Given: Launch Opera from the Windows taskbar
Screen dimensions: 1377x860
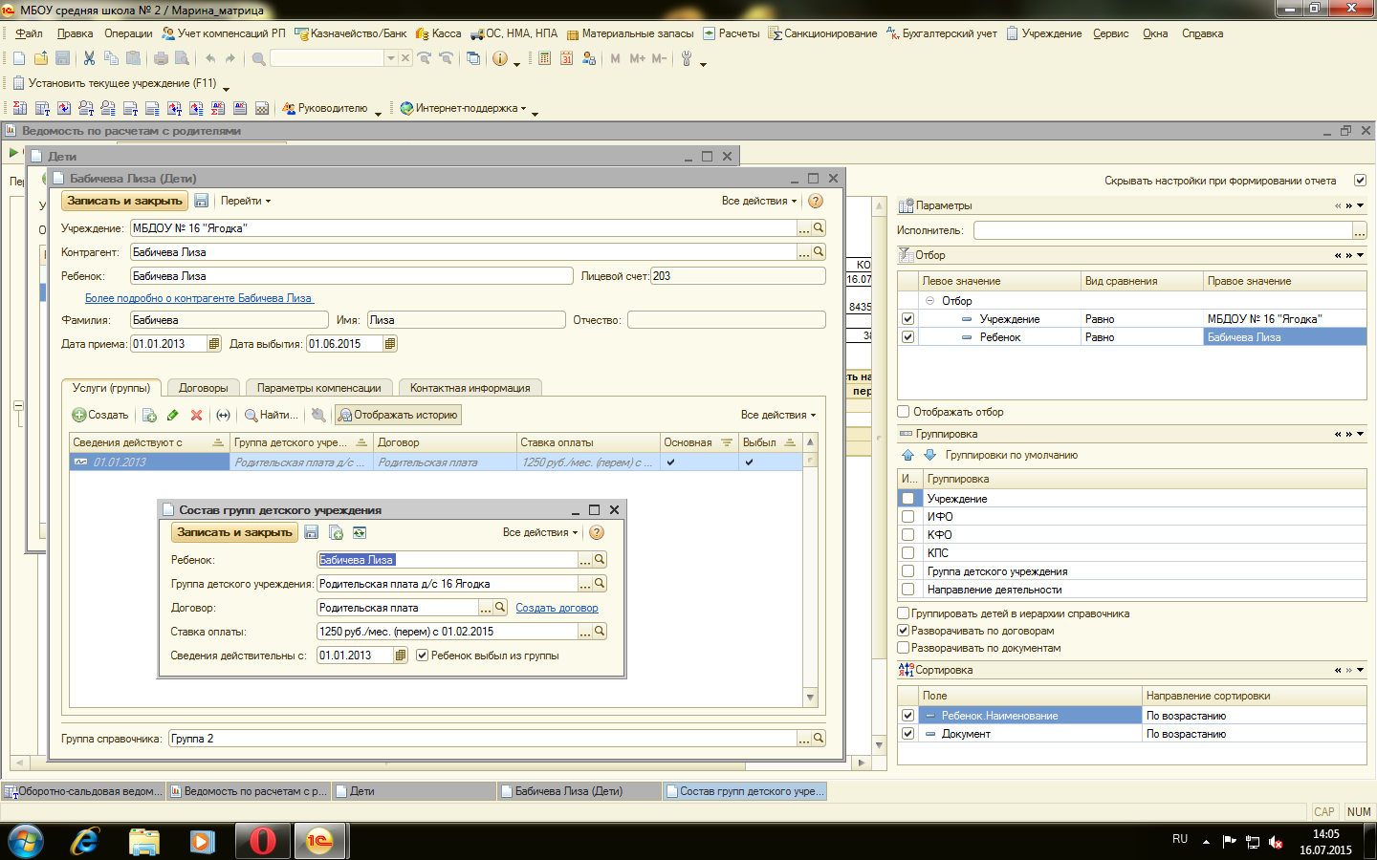Looking at the screenshot, I should coord(262,841).
